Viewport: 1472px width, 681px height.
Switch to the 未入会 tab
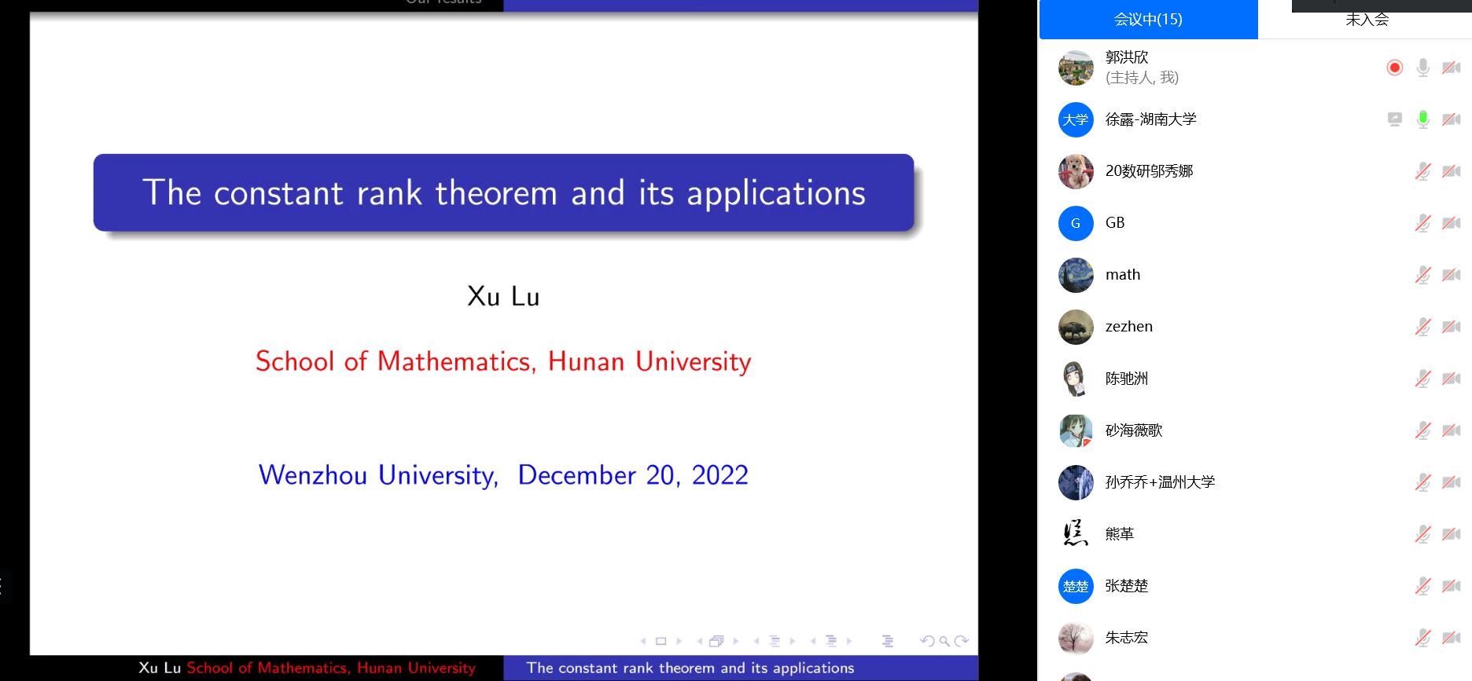(1367, 20)
